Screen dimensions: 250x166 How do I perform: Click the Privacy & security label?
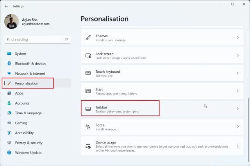29,143
